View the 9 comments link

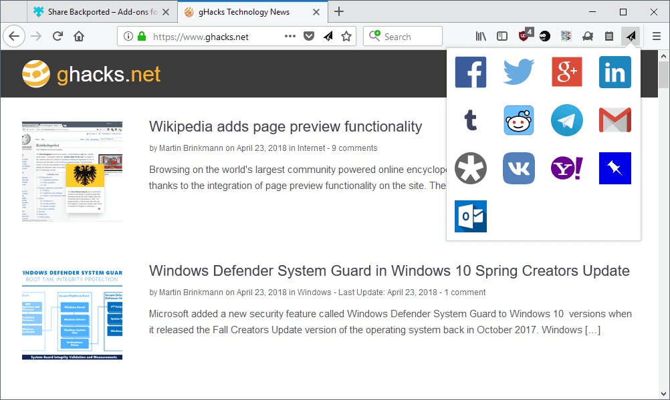click(x=354, y=148)
